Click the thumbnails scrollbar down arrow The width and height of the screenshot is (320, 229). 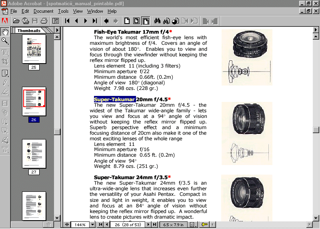[57, 218]
